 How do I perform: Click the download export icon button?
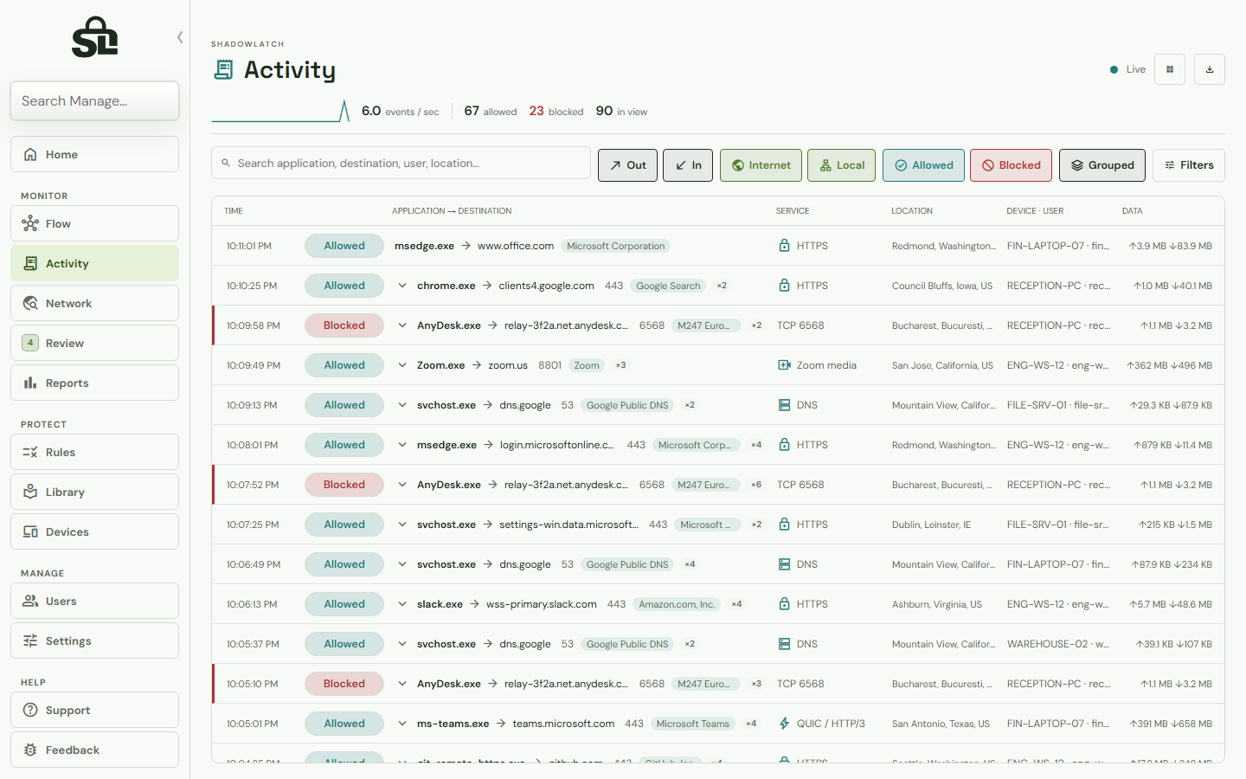tap(1210, 69)
